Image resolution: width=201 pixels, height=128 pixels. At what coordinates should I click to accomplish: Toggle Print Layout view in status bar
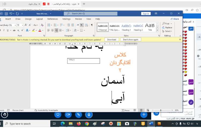[141, 110]
